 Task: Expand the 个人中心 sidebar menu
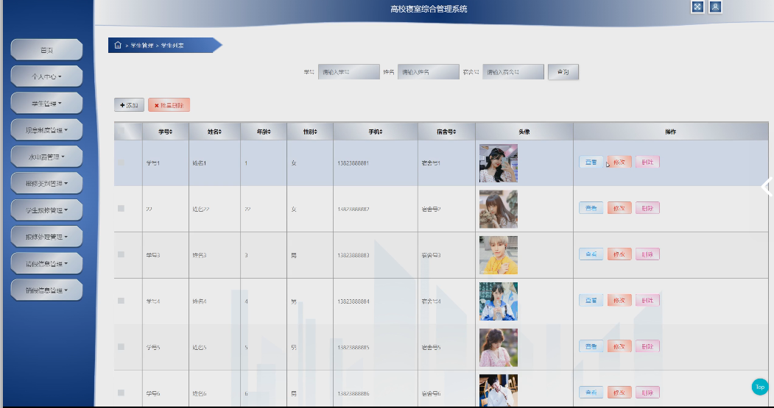click(x=46, y=77)
